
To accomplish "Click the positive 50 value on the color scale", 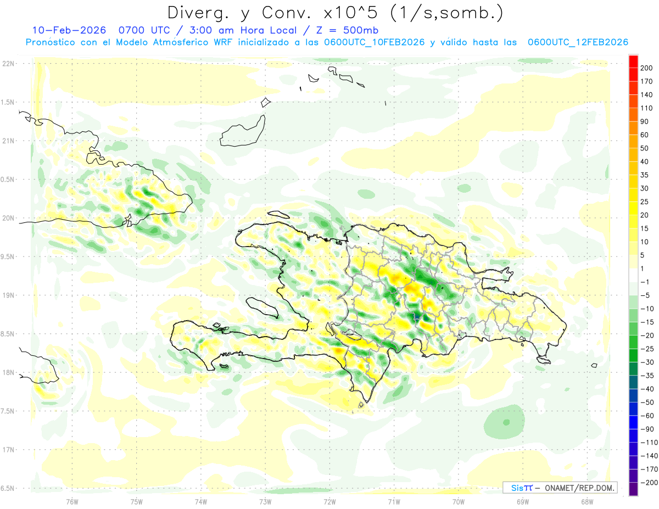I will (x=645, y=148).
